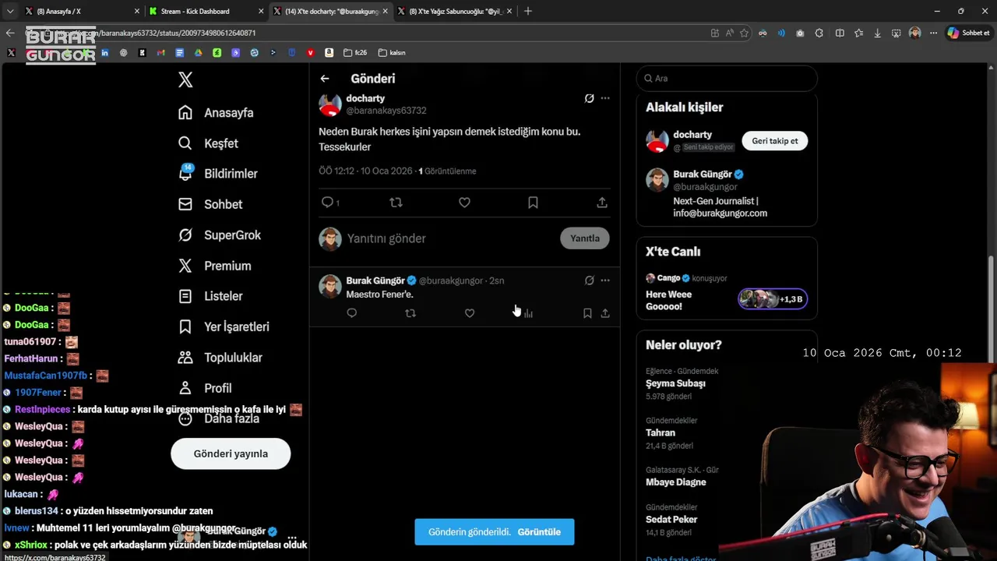Open Keşfet search in the sidebar
This screenshot has width=997, height=561.
coord(208,143)
